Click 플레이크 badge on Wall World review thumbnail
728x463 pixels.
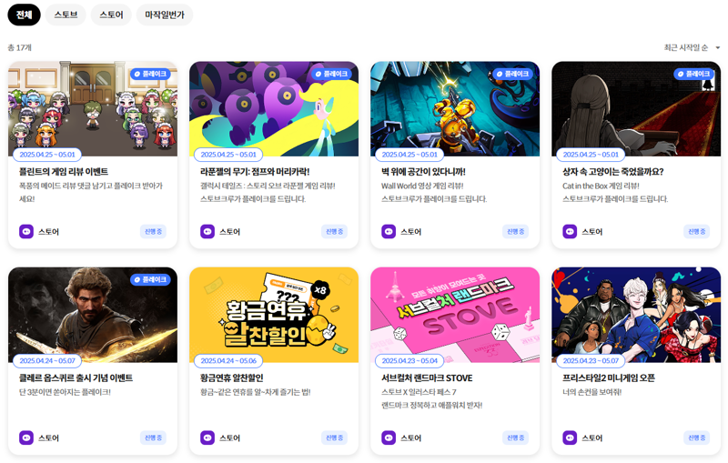[x=512, y=74]
